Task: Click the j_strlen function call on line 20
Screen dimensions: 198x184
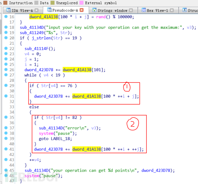Action: pos(35,38)
